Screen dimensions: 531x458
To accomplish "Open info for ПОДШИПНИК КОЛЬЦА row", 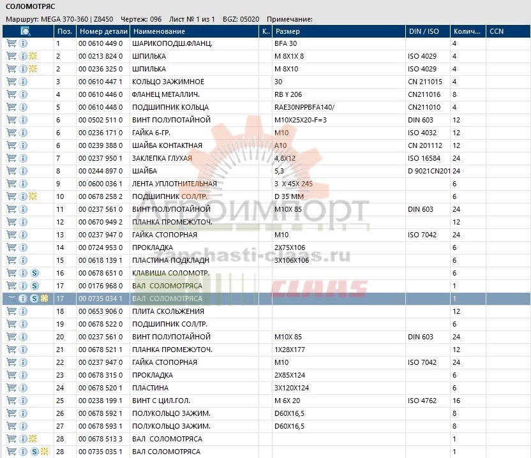I will (23, 107).
